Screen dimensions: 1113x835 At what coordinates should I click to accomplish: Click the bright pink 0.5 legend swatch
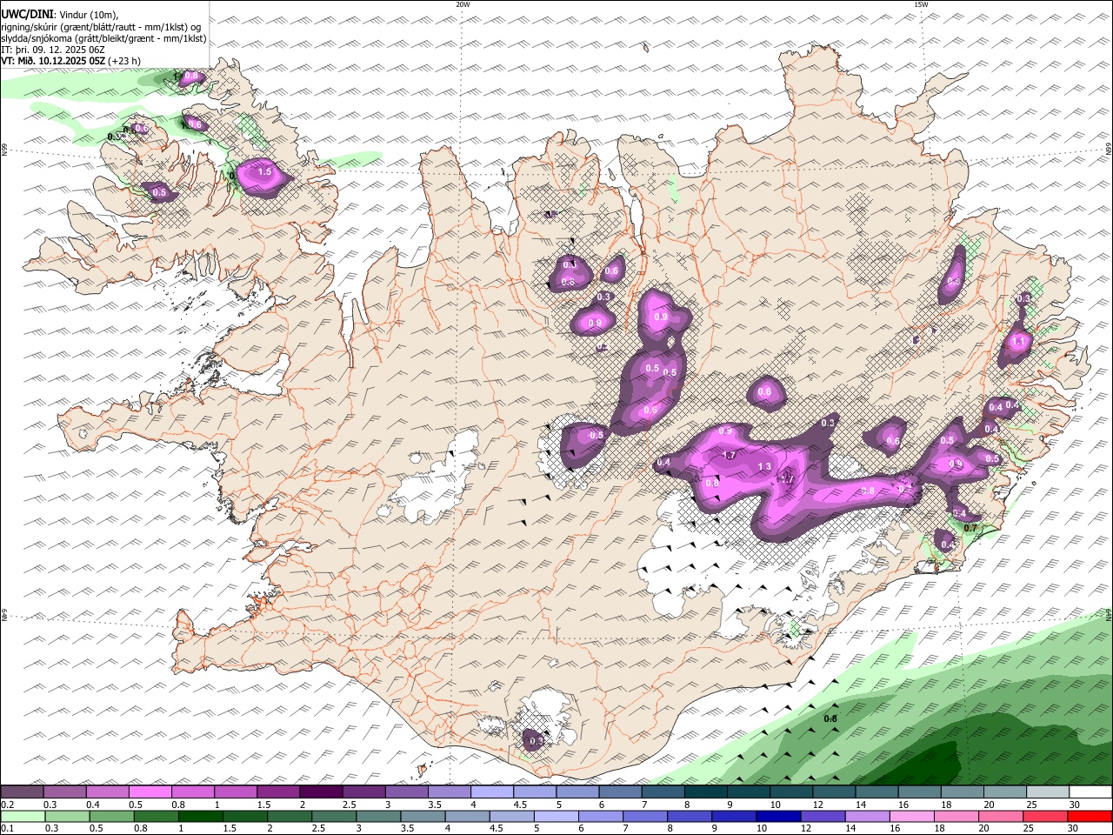(x=150, y=792)
